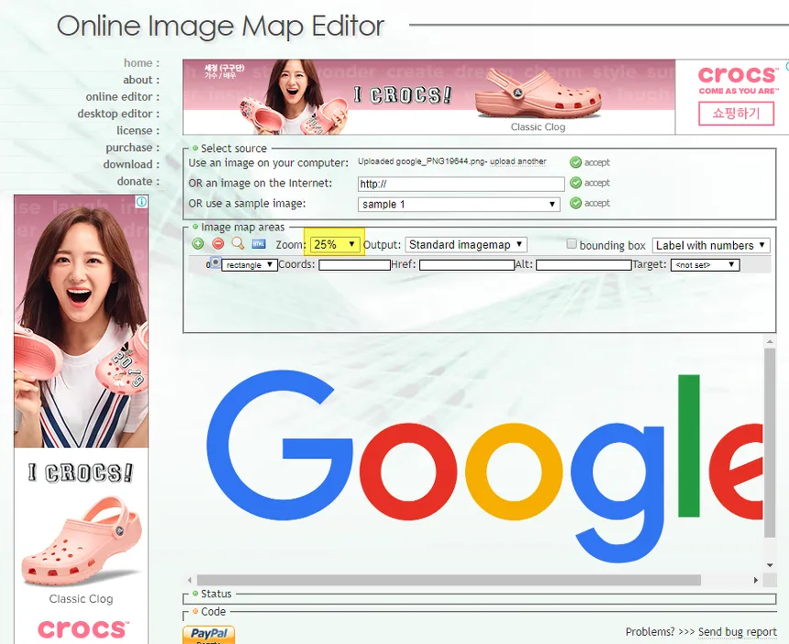Focus the http:// image URL field

[x=461, y=184]
